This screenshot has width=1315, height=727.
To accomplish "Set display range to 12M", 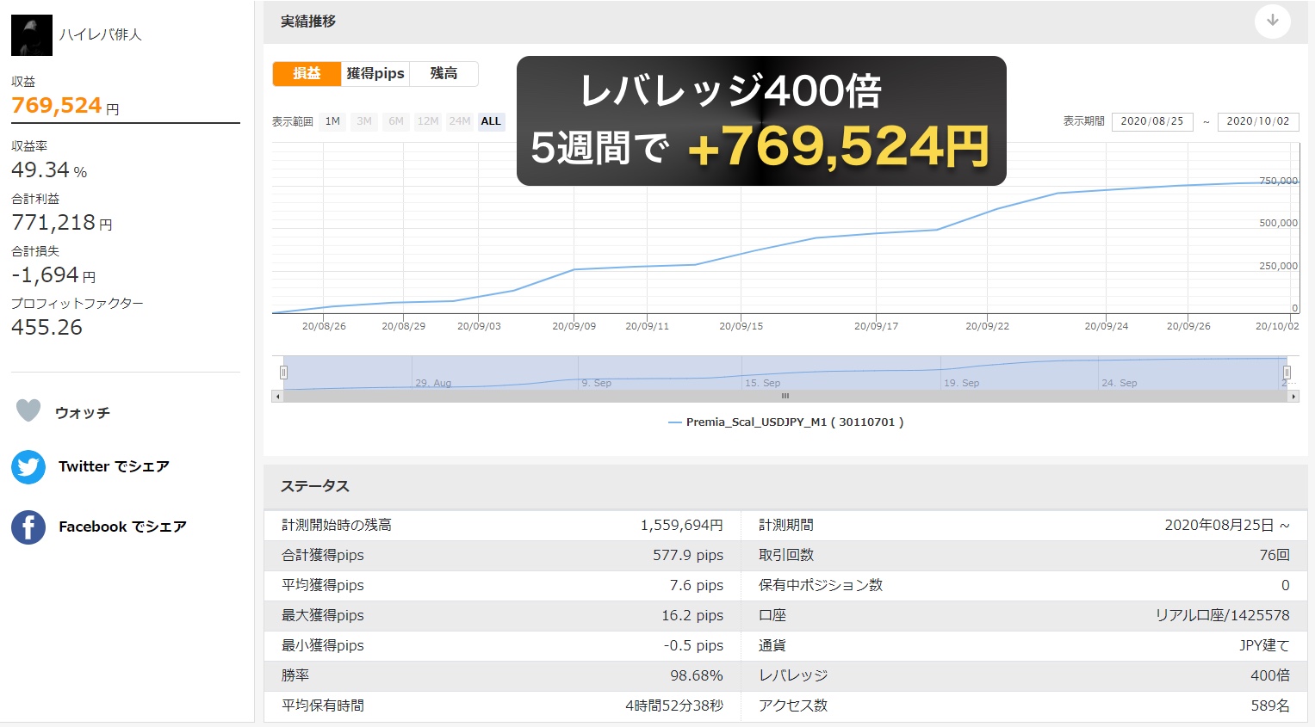I will tap(428, 121).
